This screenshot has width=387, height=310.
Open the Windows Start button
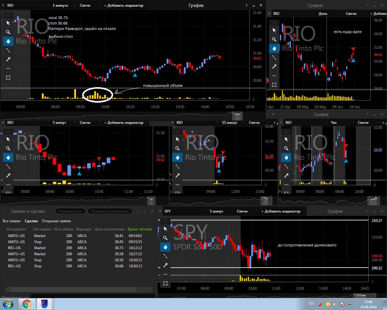coord(8,304)
